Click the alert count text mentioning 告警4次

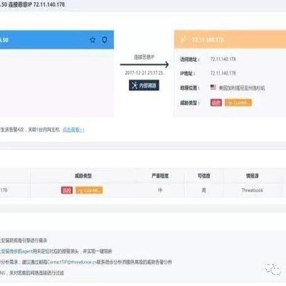30,129
